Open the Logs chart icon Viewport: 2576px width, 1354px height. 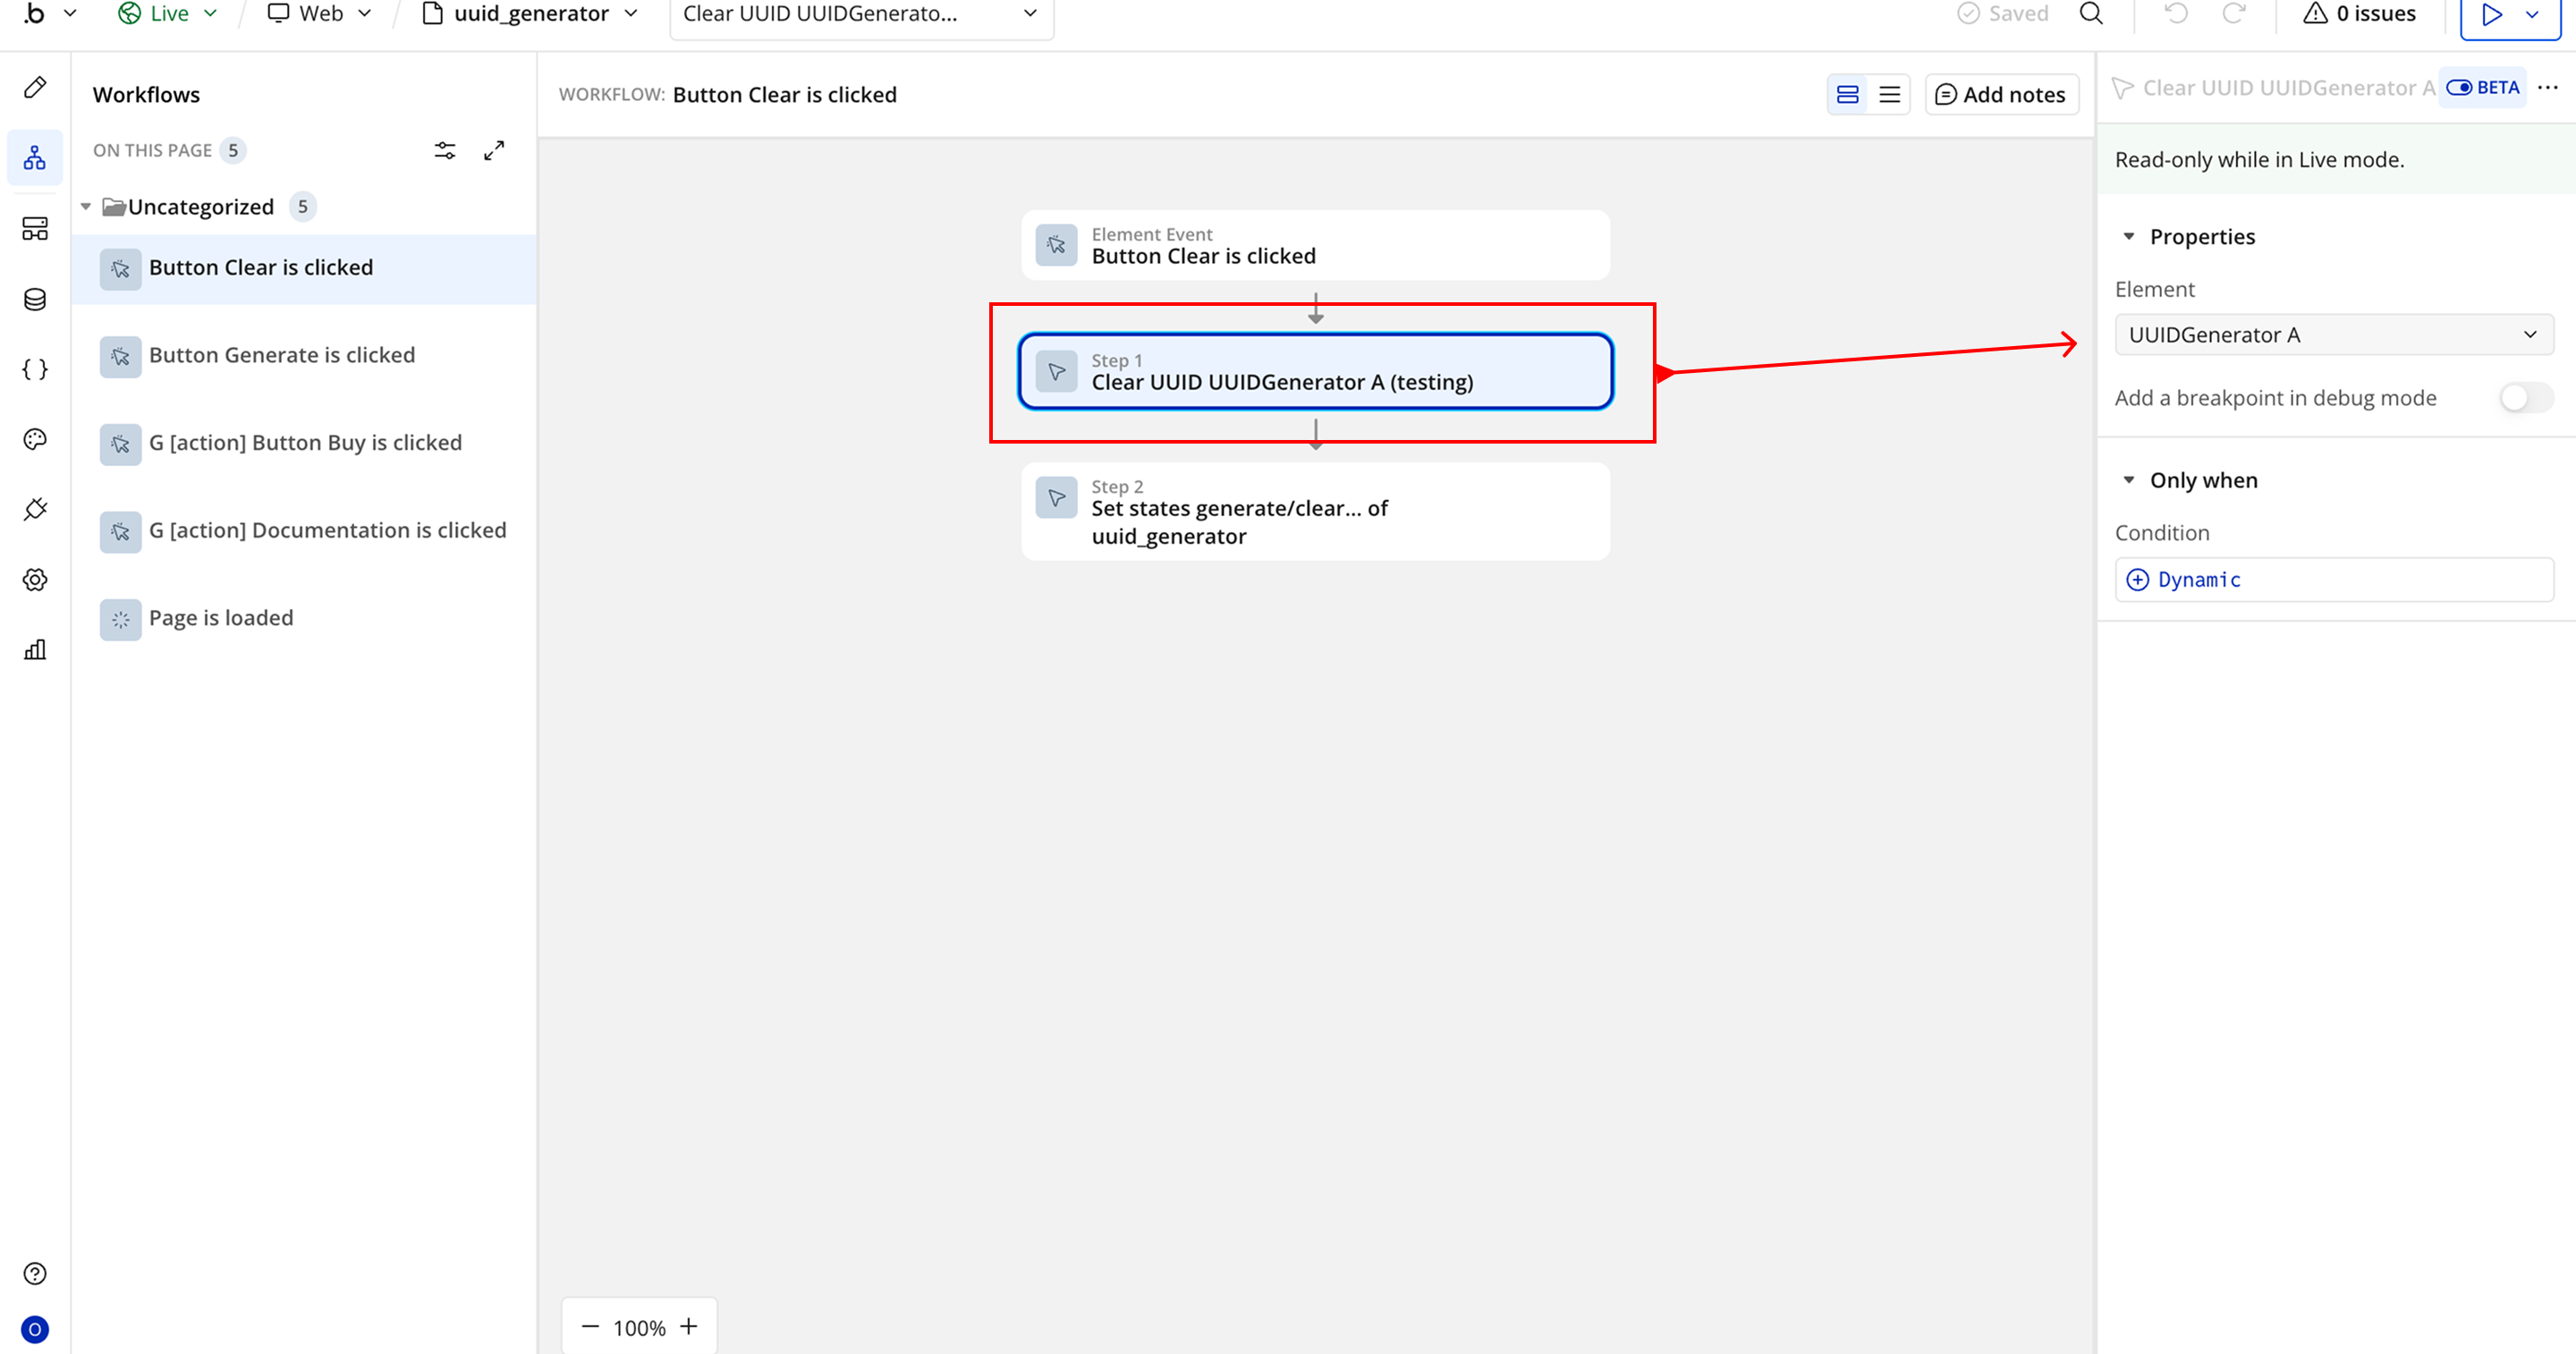tap(35, 650)
